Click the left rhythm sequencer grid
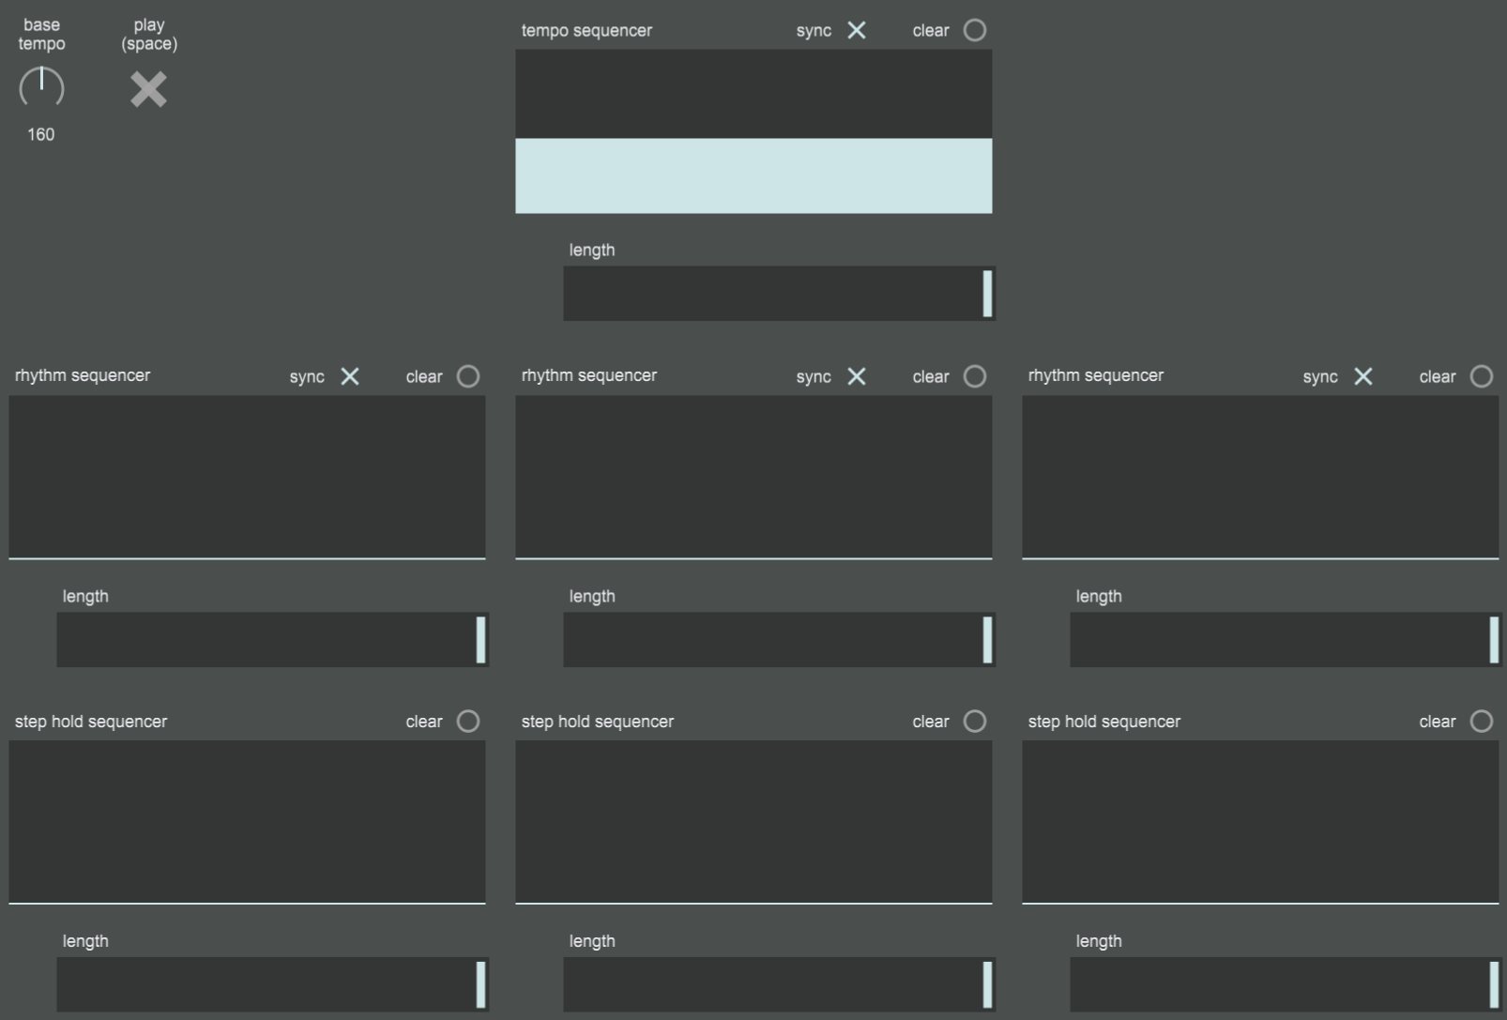 [x=247, y=477]
